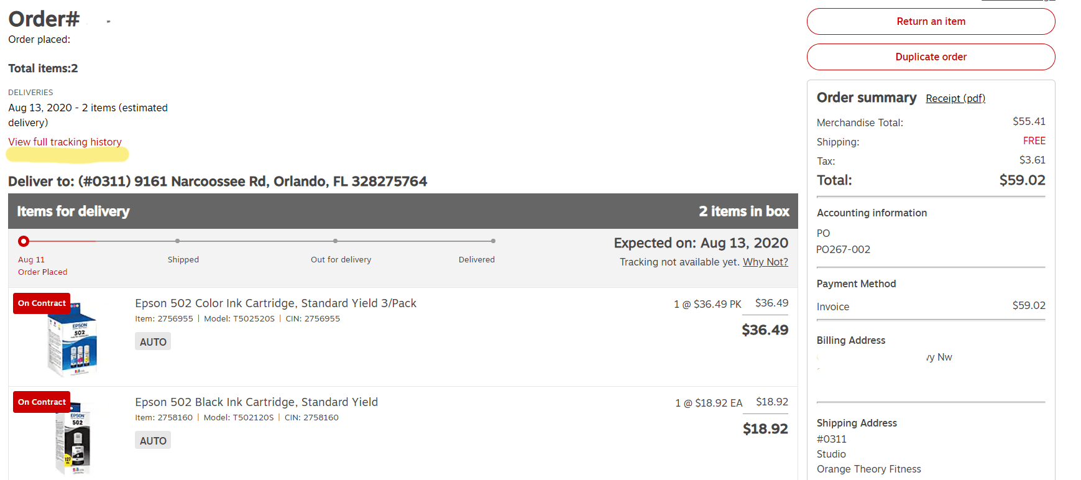Click the delivery address for order #0311
The image size is (1081, 480).
[217, 181]
